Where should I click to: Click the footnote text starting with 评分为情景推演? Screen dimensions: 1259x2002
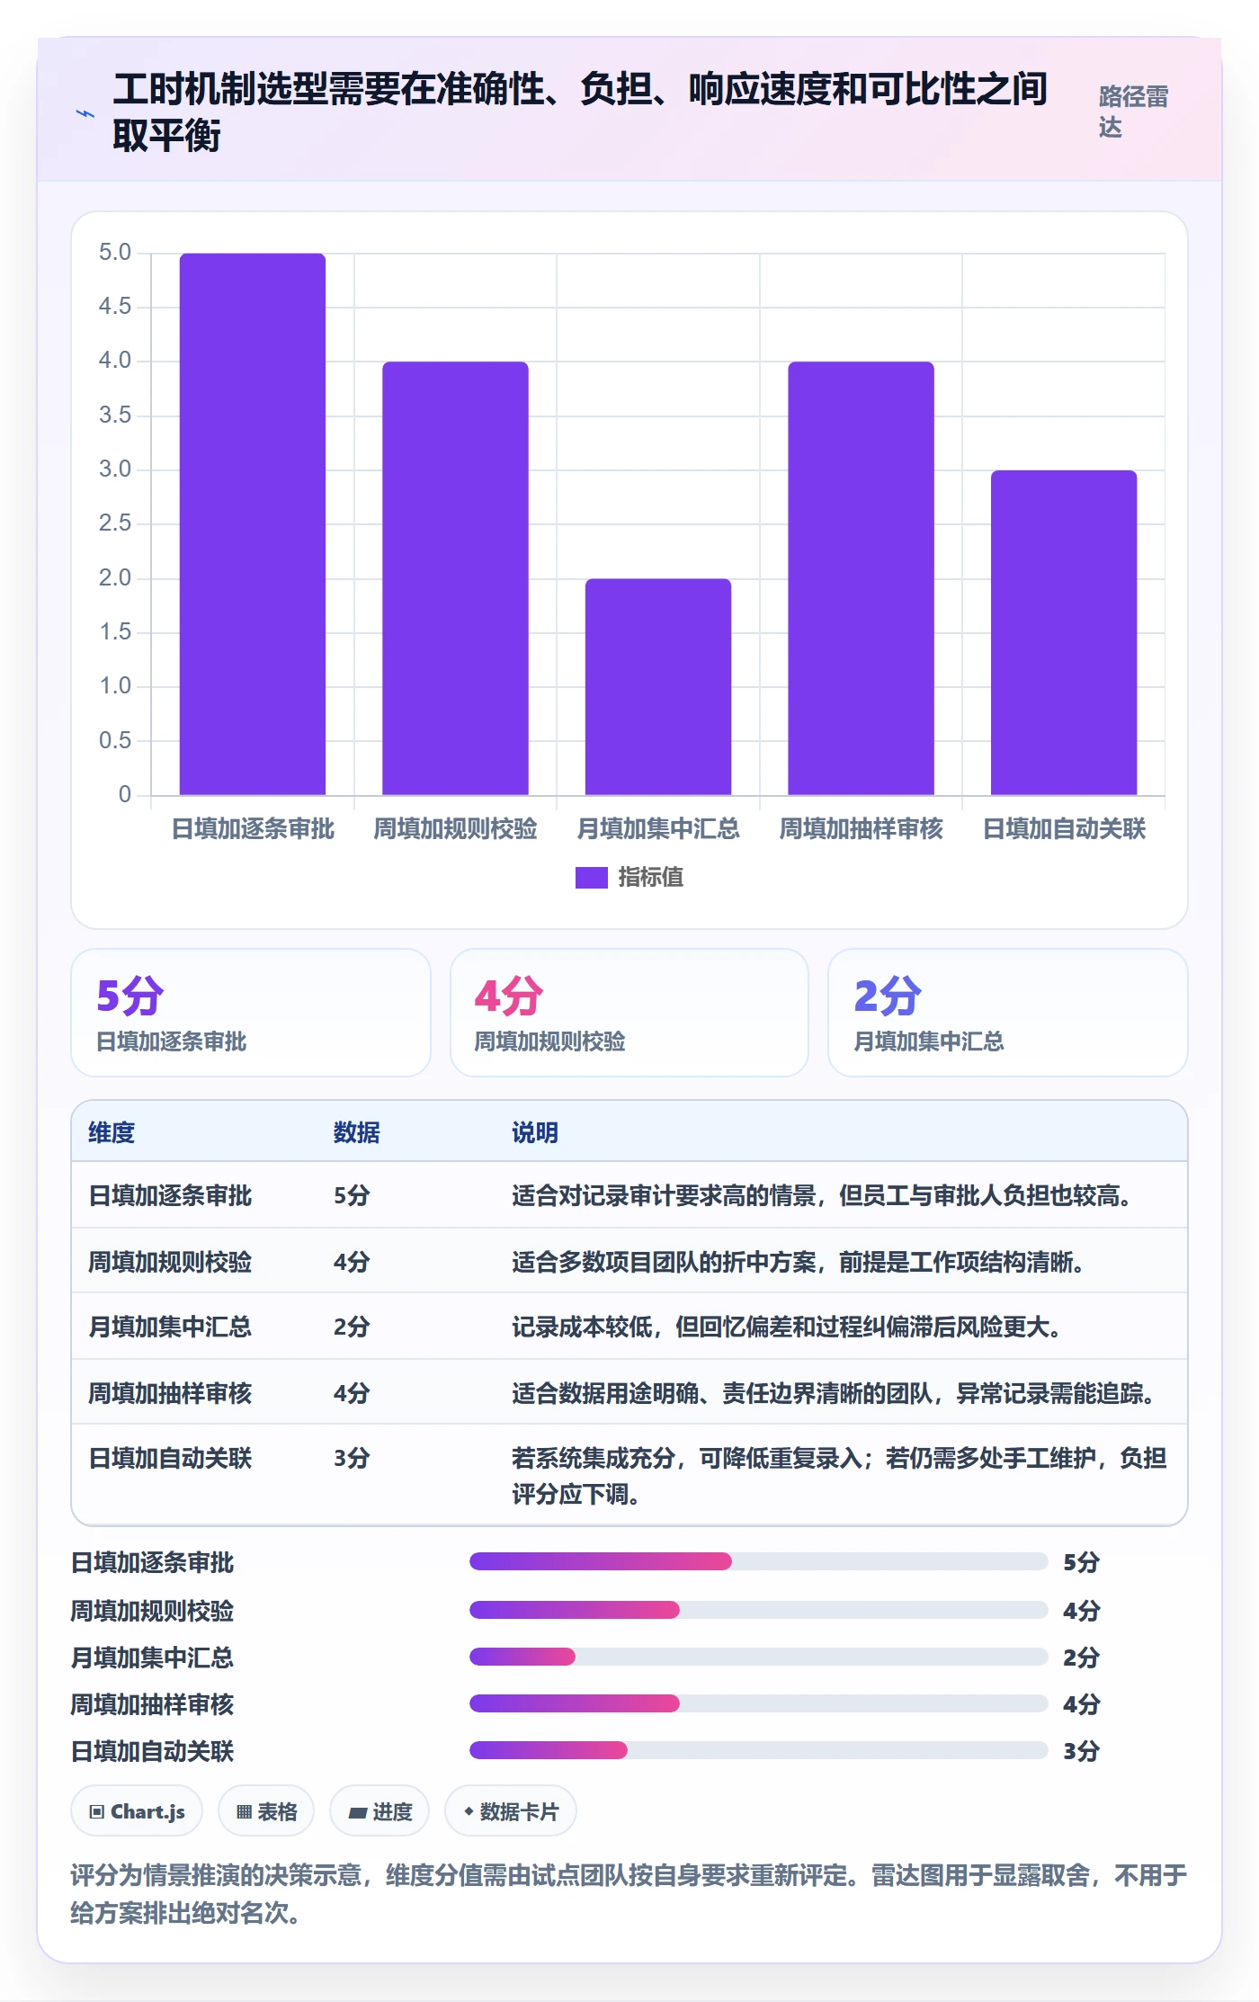coord(629,1894)
